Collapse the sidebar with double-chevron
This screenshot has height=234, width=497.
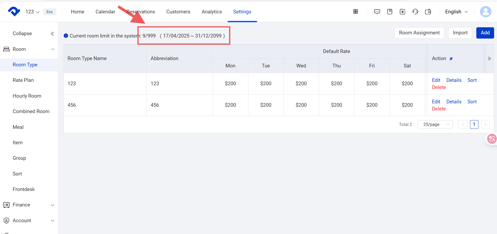point(52,34)
